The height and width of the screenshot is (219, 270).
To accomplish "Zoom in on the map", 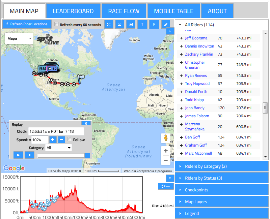I will (166, 151).
